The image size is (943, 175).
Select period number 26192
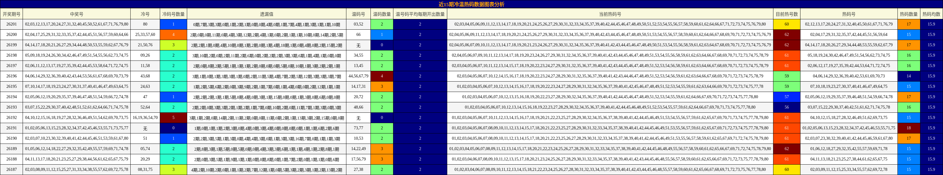(x=11, y=118)
